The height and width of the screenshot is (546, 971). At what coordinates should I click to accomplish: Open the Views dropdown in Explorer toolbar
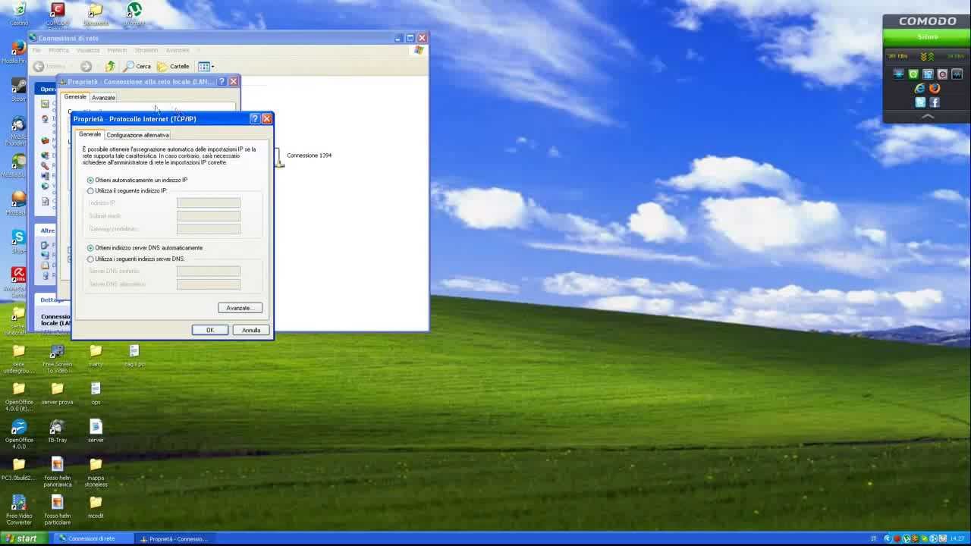click(x=206, y=67)
